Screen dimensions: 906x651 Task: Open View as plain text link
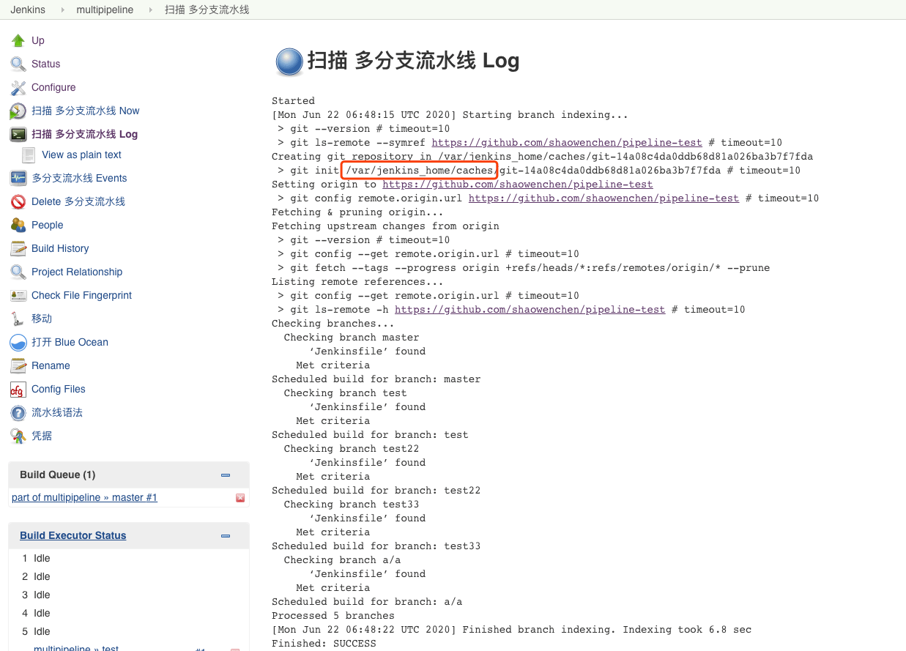click(x=82, y=155)
